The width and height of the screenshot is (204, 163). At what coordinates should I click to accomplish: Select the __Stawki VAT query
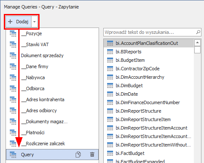tap(35, 44)
